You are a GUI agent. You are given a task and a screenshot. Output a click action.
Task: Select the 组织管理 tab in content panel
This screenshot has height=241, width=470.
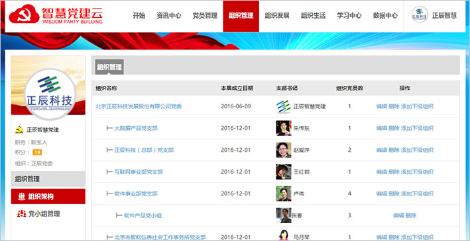click(109, 67)
